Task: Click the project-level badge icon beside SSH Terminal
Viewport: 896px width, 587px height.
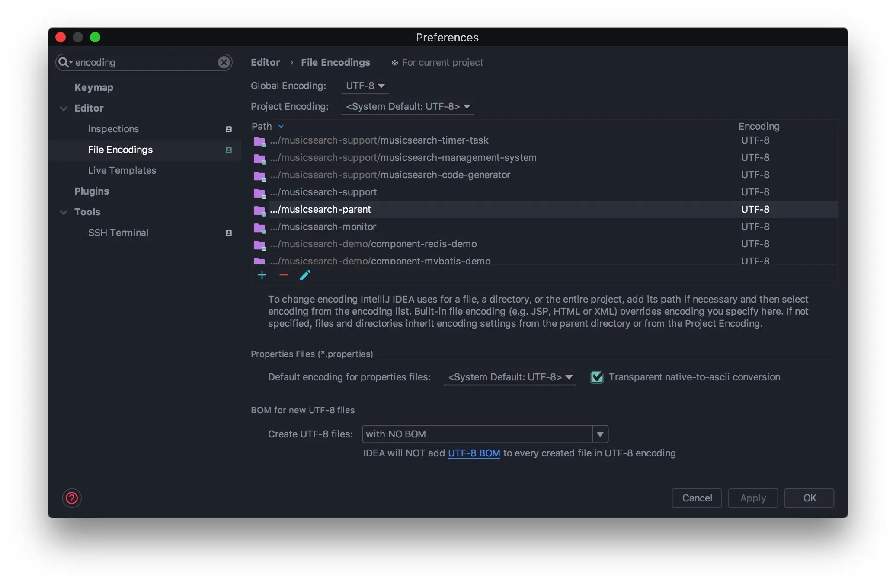Action: [x=229, y=233]
